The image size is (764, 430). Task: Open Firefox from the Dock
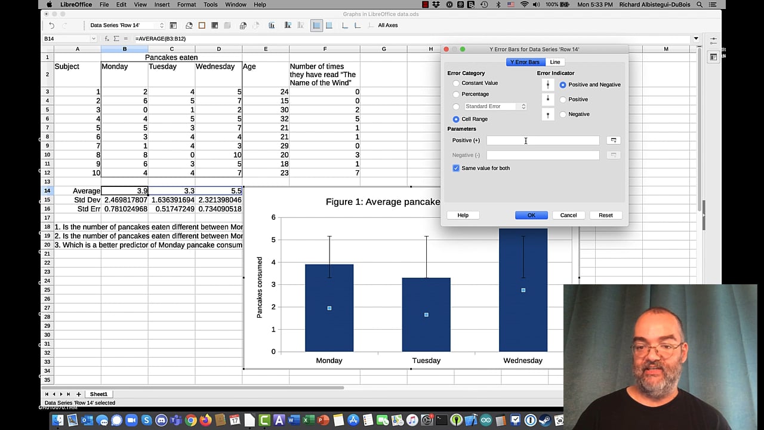pos(205,420)
